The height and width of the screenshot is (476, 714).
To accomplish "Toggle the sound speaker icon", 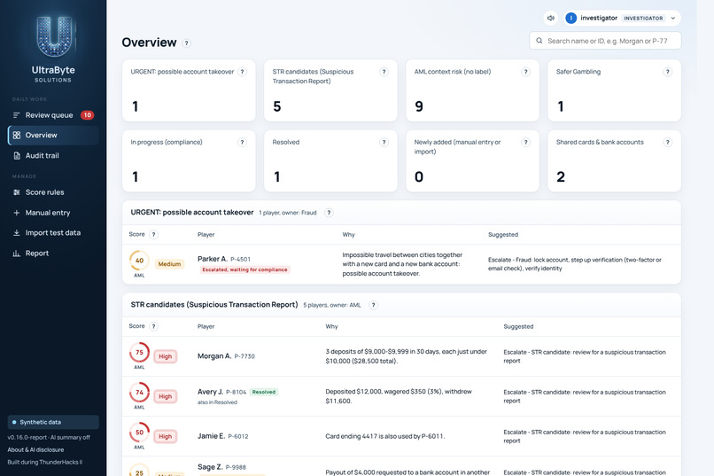I will [550, 19].
